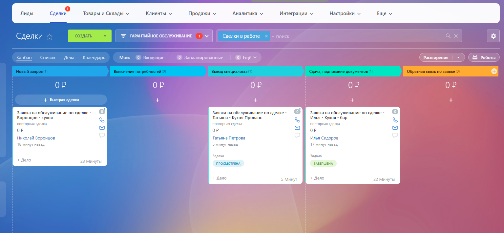Add deal plus in Сдача, подписание документов column
The height and width of the screenshot is (233, 504).
click(352, 100)
